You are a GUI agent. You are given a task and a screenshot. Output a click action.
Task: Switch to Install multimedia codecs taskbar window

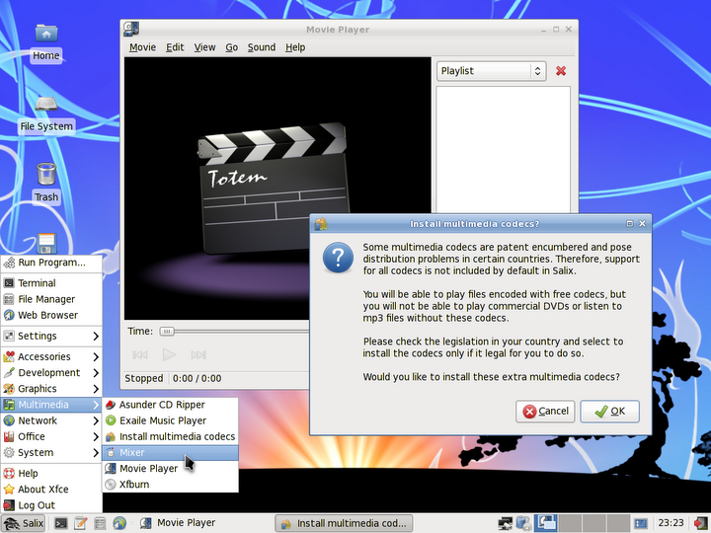point(343,523)
